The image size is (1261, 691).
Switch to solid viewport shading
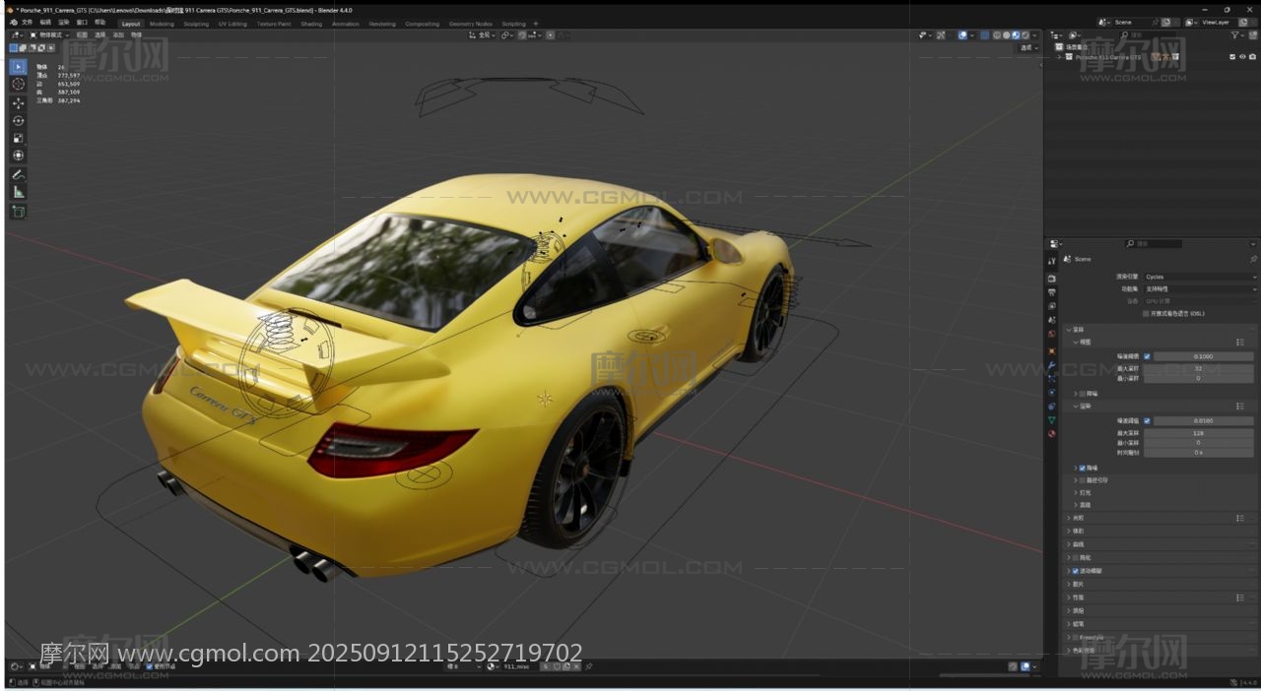click(x=1007, y=35)
